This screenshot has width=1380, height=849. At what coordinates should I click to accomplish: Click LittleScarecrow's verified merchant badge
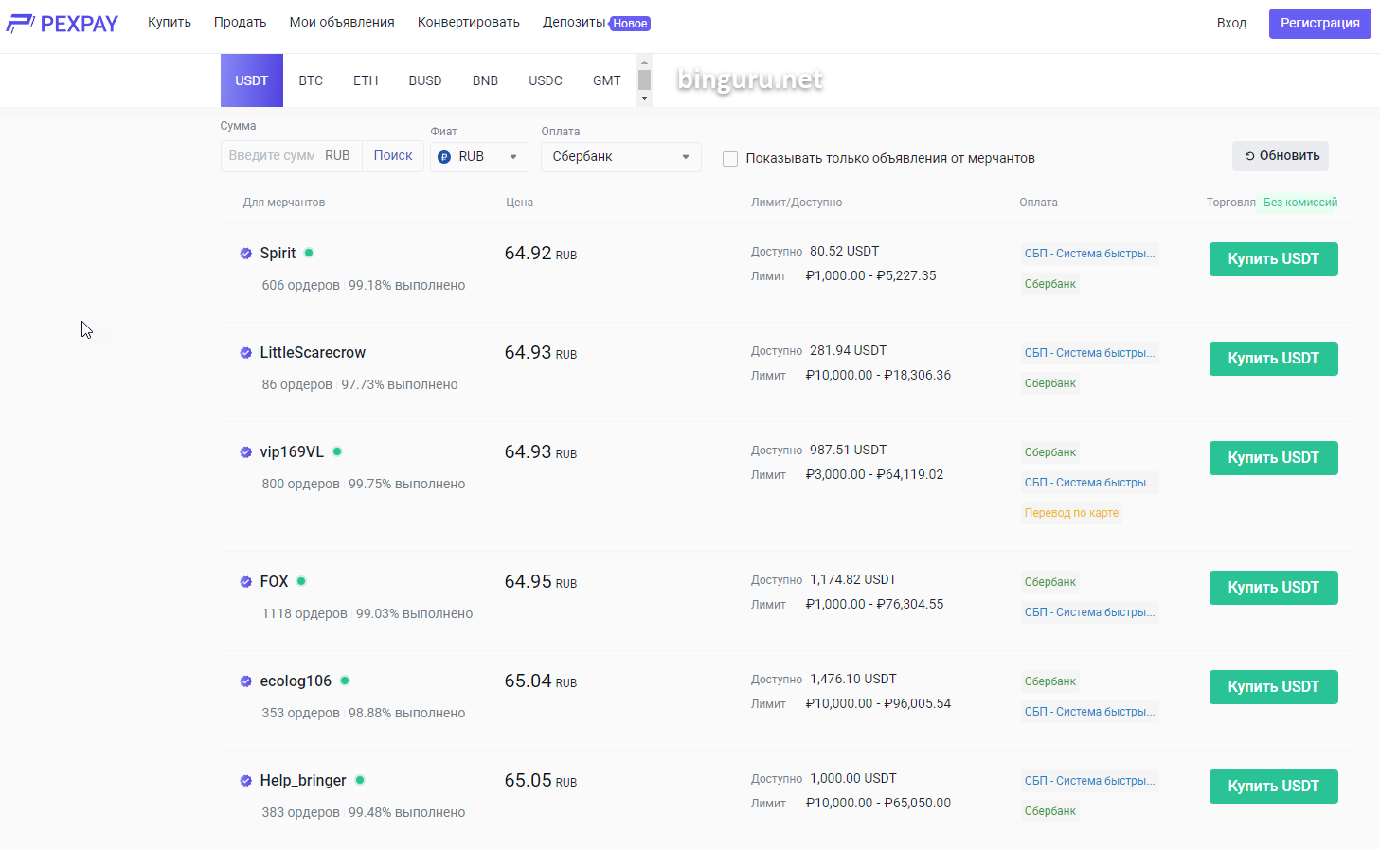246,353
